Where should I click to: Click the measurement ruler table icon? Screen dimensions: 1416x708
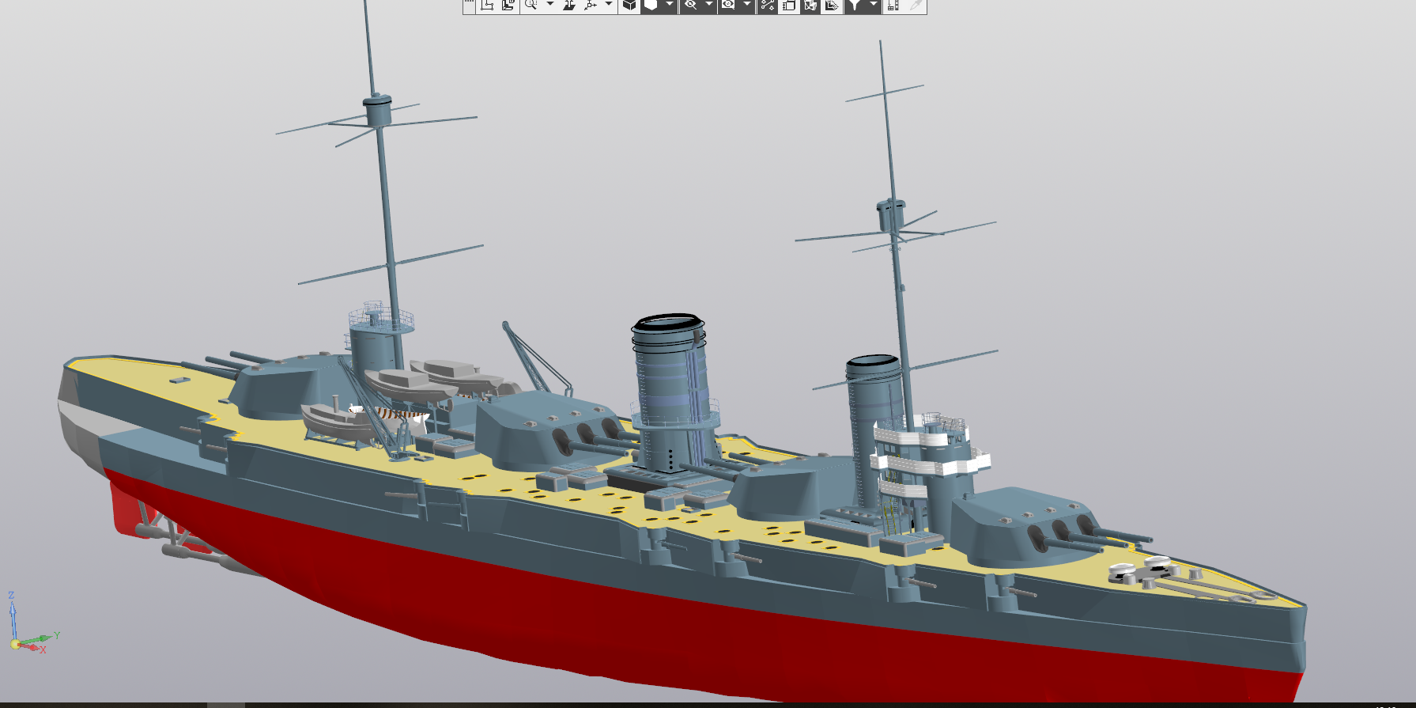point(893,5)
